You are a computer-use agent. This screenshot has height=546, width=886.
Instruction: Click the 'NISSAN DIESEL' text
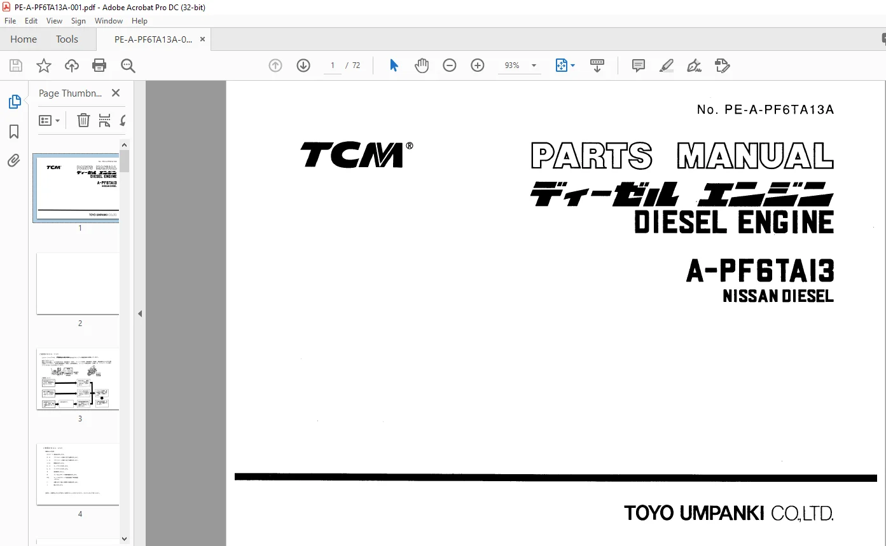(779, 296)
